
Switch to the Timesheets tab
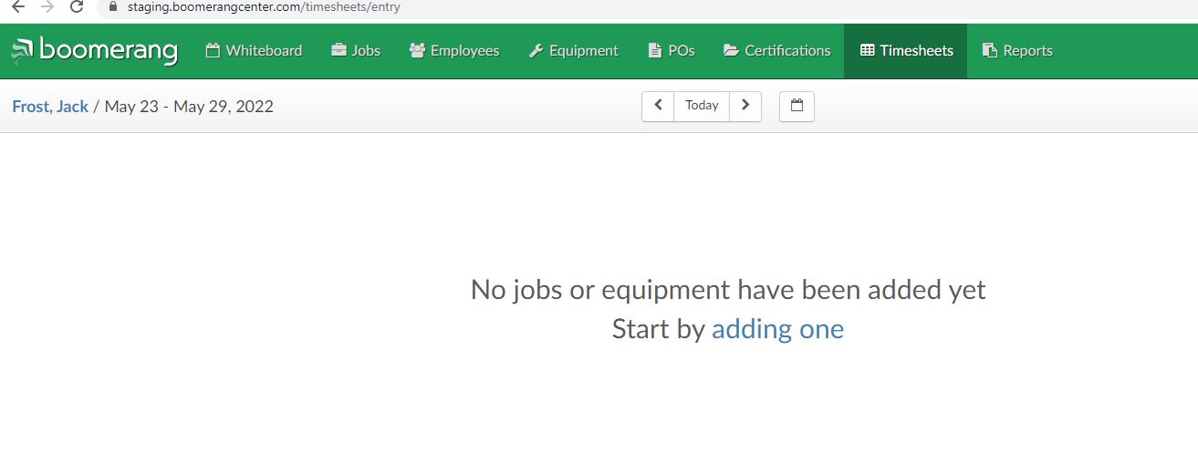pos(906,51)
